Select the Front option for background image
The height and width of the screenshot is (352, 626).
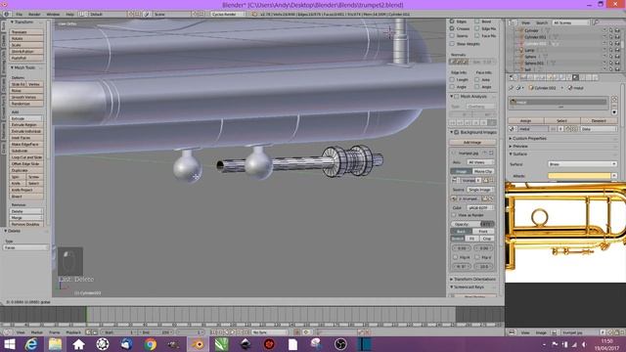point(483,231)
